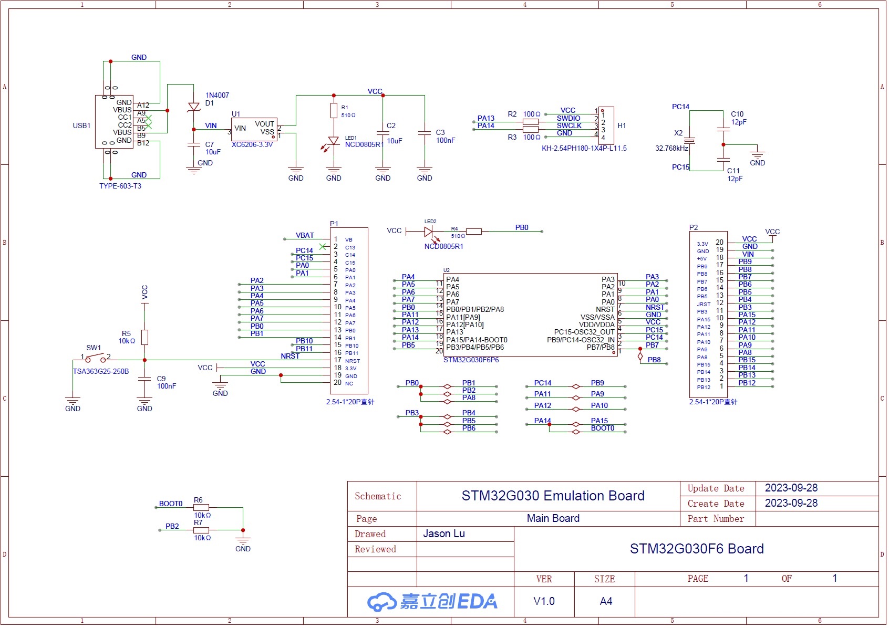This screenshot has height=628, width=889.
Task: Select capacitor C10 symbol
Action: [723, 129]
